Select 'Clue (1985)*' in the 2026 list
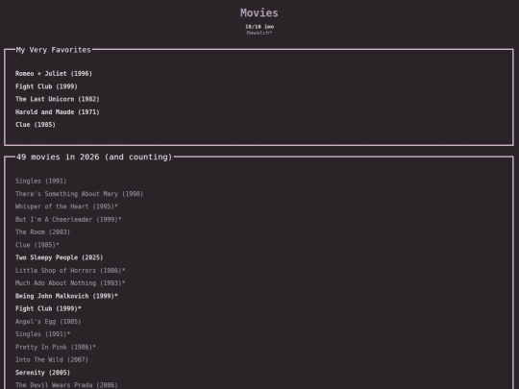 tap(37, 245)
